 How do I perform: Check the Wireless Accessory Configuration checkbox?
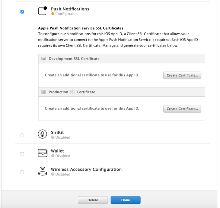coord(22,172)
